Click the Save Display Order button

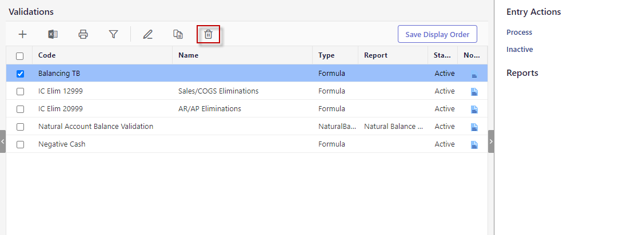coord(437,34)
